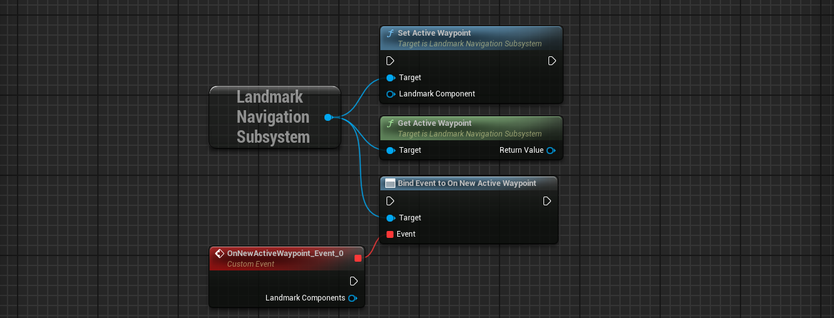The image size is (834, 318).
Task: Select the OnNewActiveWaypoint_Event_0 node title
Action: click(285, 254)
